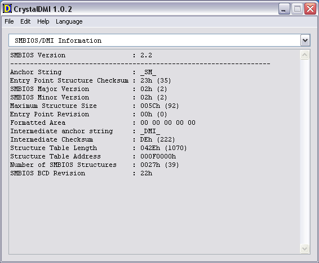
Task: Click the disabled maximize button
Action: (x=297, y=9)
